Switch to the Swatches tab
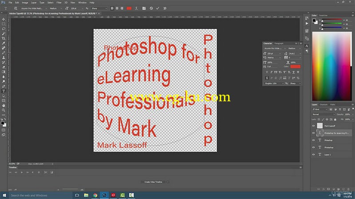The height and width of the screenshot is (199, 355). [323, 15]
